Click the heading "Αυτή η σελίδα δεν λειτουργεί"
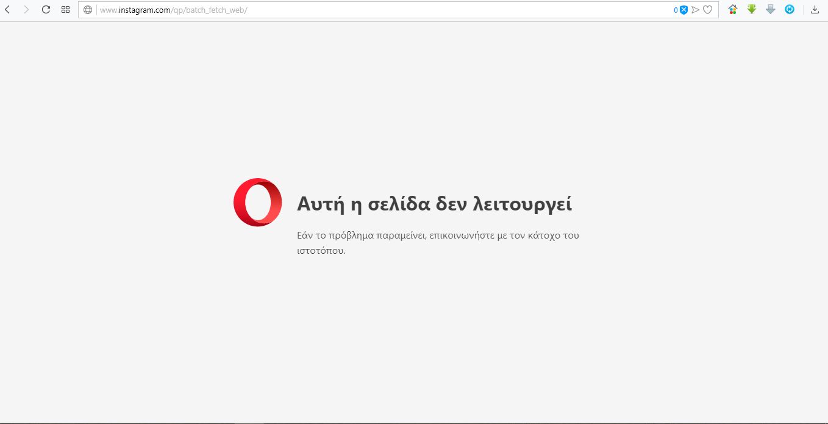 (434, 204)
